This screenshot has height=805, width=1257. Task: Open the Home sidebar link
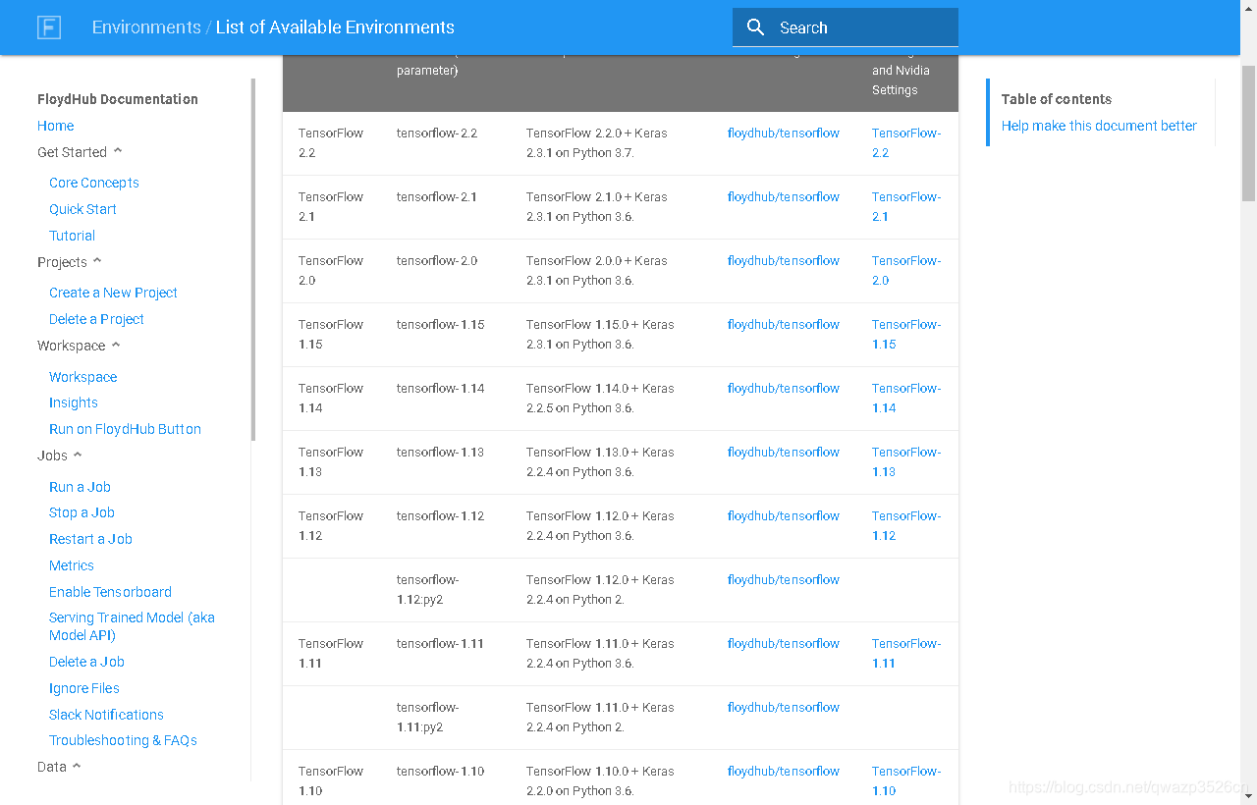(x=56, y=126)
